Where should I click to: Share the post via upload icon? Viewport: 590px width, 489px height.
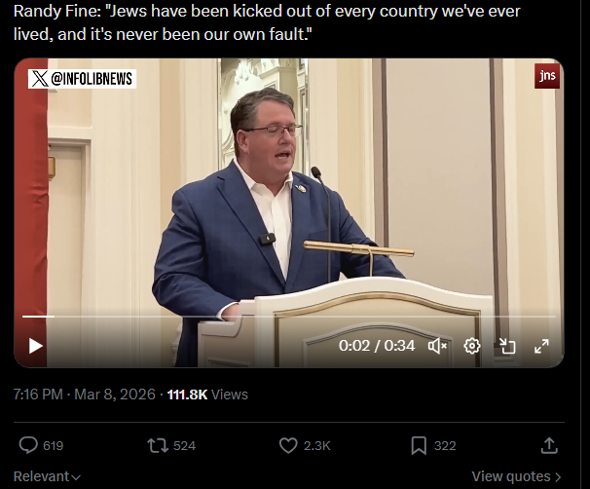point(549,445)
